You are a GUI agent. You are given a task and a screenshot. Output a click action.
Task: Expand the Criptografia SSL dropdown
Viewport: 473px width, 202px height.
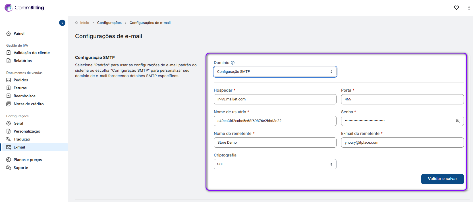coord(275,164)
